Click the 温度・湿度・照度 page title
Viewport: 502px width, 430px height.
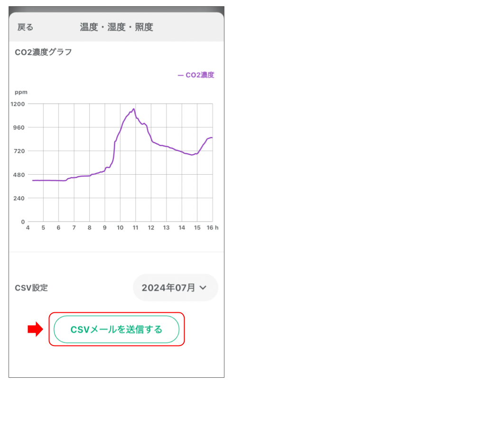tap(116, 28)
